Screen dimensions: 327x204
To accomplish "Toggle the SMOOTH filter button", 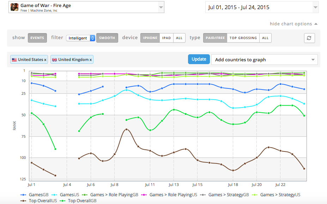I will click(x=107, y=38).
